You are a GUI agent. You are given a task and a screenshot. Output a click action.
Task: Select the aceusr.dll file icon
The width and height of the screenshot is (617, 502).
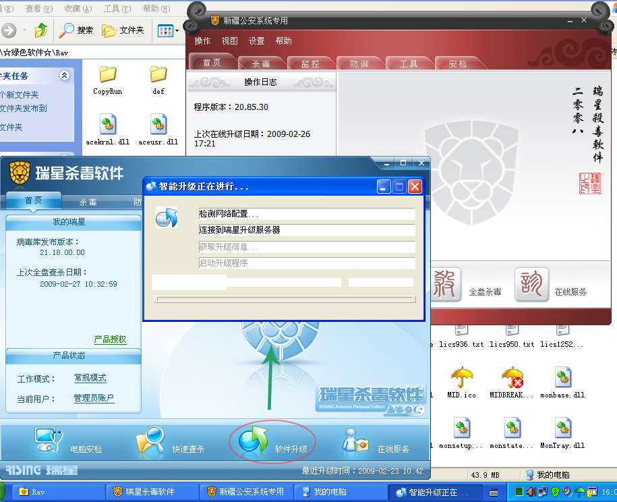[158, 124]
